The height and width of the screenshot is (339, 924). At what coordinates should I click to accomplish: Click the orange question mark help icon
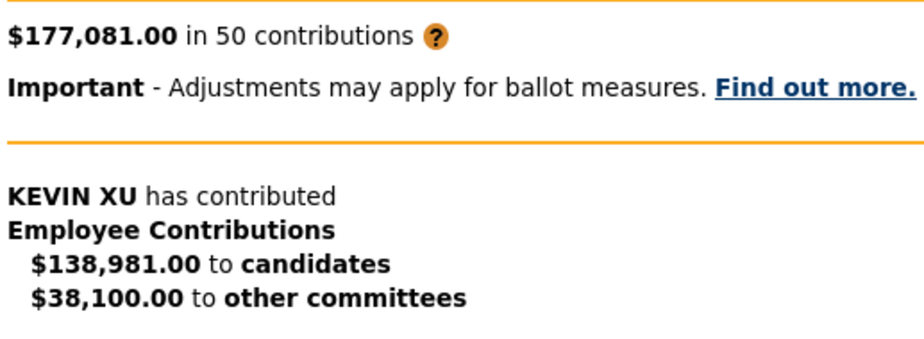436,37
